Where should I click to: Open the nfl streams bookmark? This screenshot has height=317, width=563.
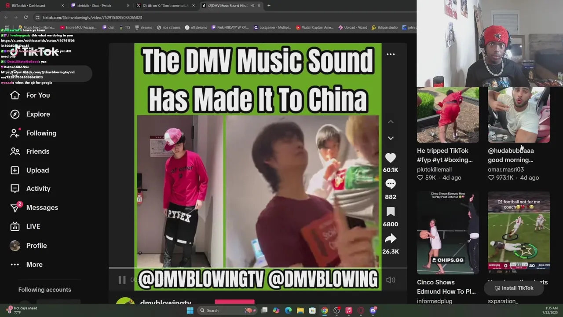[x=196, y=27]
